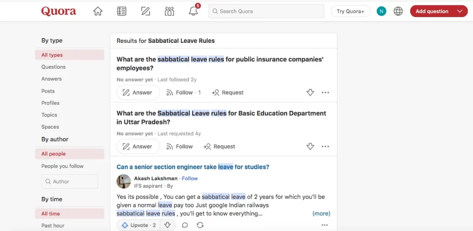473x231 pixels.
Task: Click the 'IFS aspirant · 8y' credential text
Action: coord(153,186)
